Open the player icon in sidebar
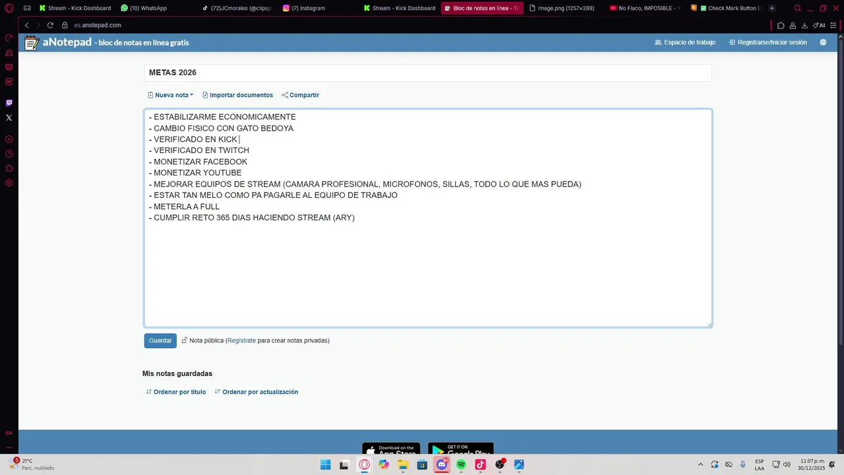The image size is (844, 475). tap(9, 139)
